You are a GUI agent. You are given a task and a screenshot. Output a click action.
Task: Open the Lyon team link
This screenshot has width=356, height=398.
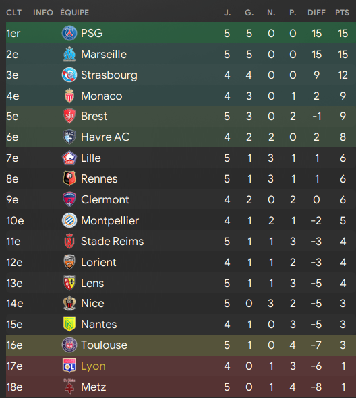93,366
